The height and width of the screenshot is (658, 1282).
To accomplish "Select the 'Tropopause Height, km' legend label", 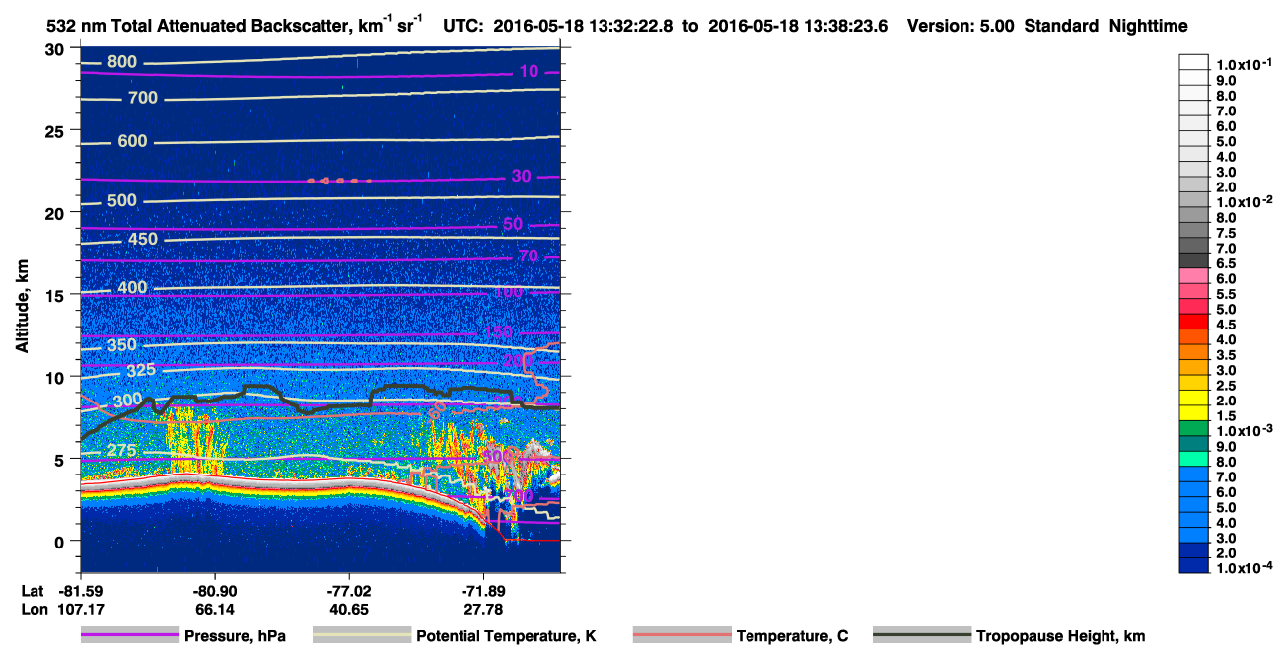I will tap(1060, 636).
